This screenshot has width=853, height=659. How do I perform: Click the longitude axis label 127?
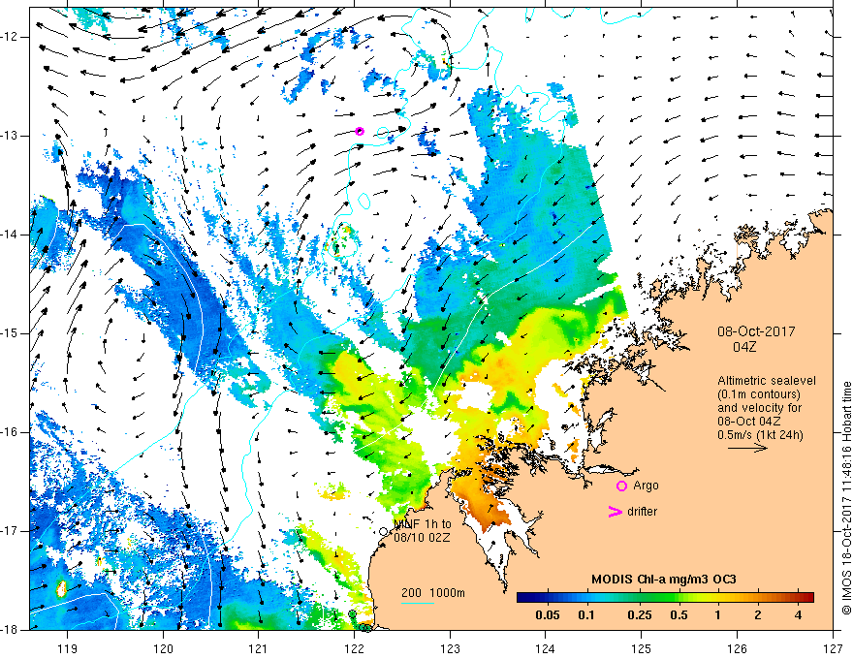click(x=833, y=648)
